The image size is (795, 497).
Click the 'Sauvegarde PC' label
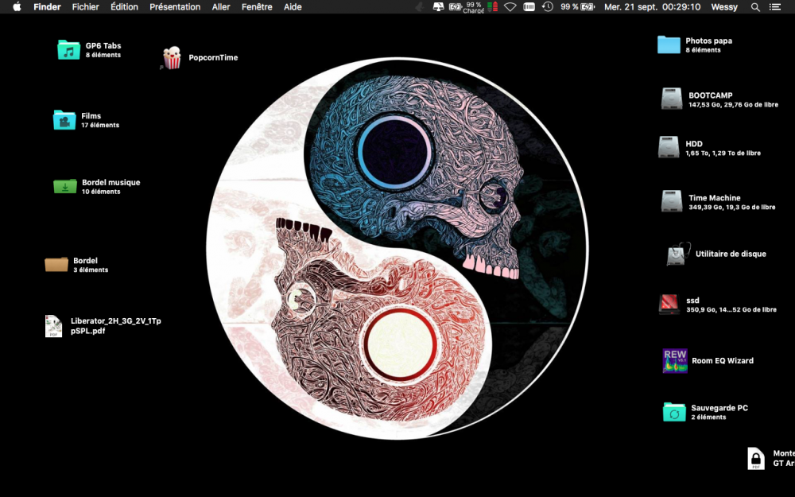(719, 408)
